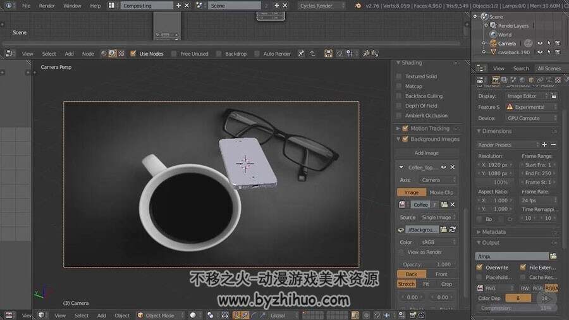This screenshot has height=320, width=569.
Task: Toggle the Free Unused checkbox
Action: coord(174,54)
